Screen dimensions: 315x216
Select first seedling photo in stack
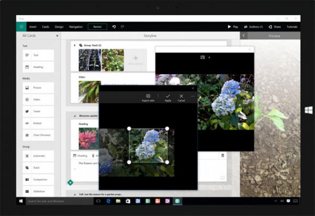(90, 60)
